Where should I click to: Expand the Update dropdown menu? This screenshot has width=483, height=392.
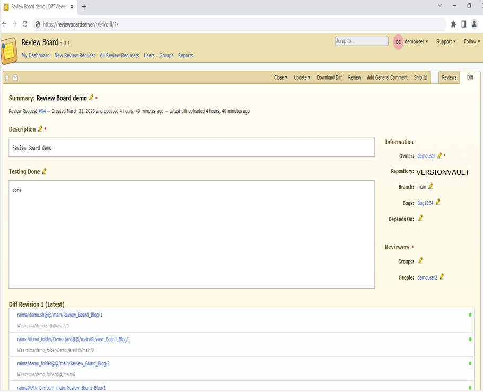302,77
